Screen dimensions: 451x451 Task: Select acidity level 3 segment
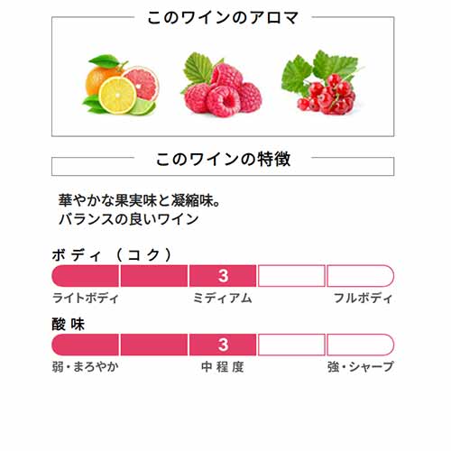pyautogui.click(x=223, y=345)
